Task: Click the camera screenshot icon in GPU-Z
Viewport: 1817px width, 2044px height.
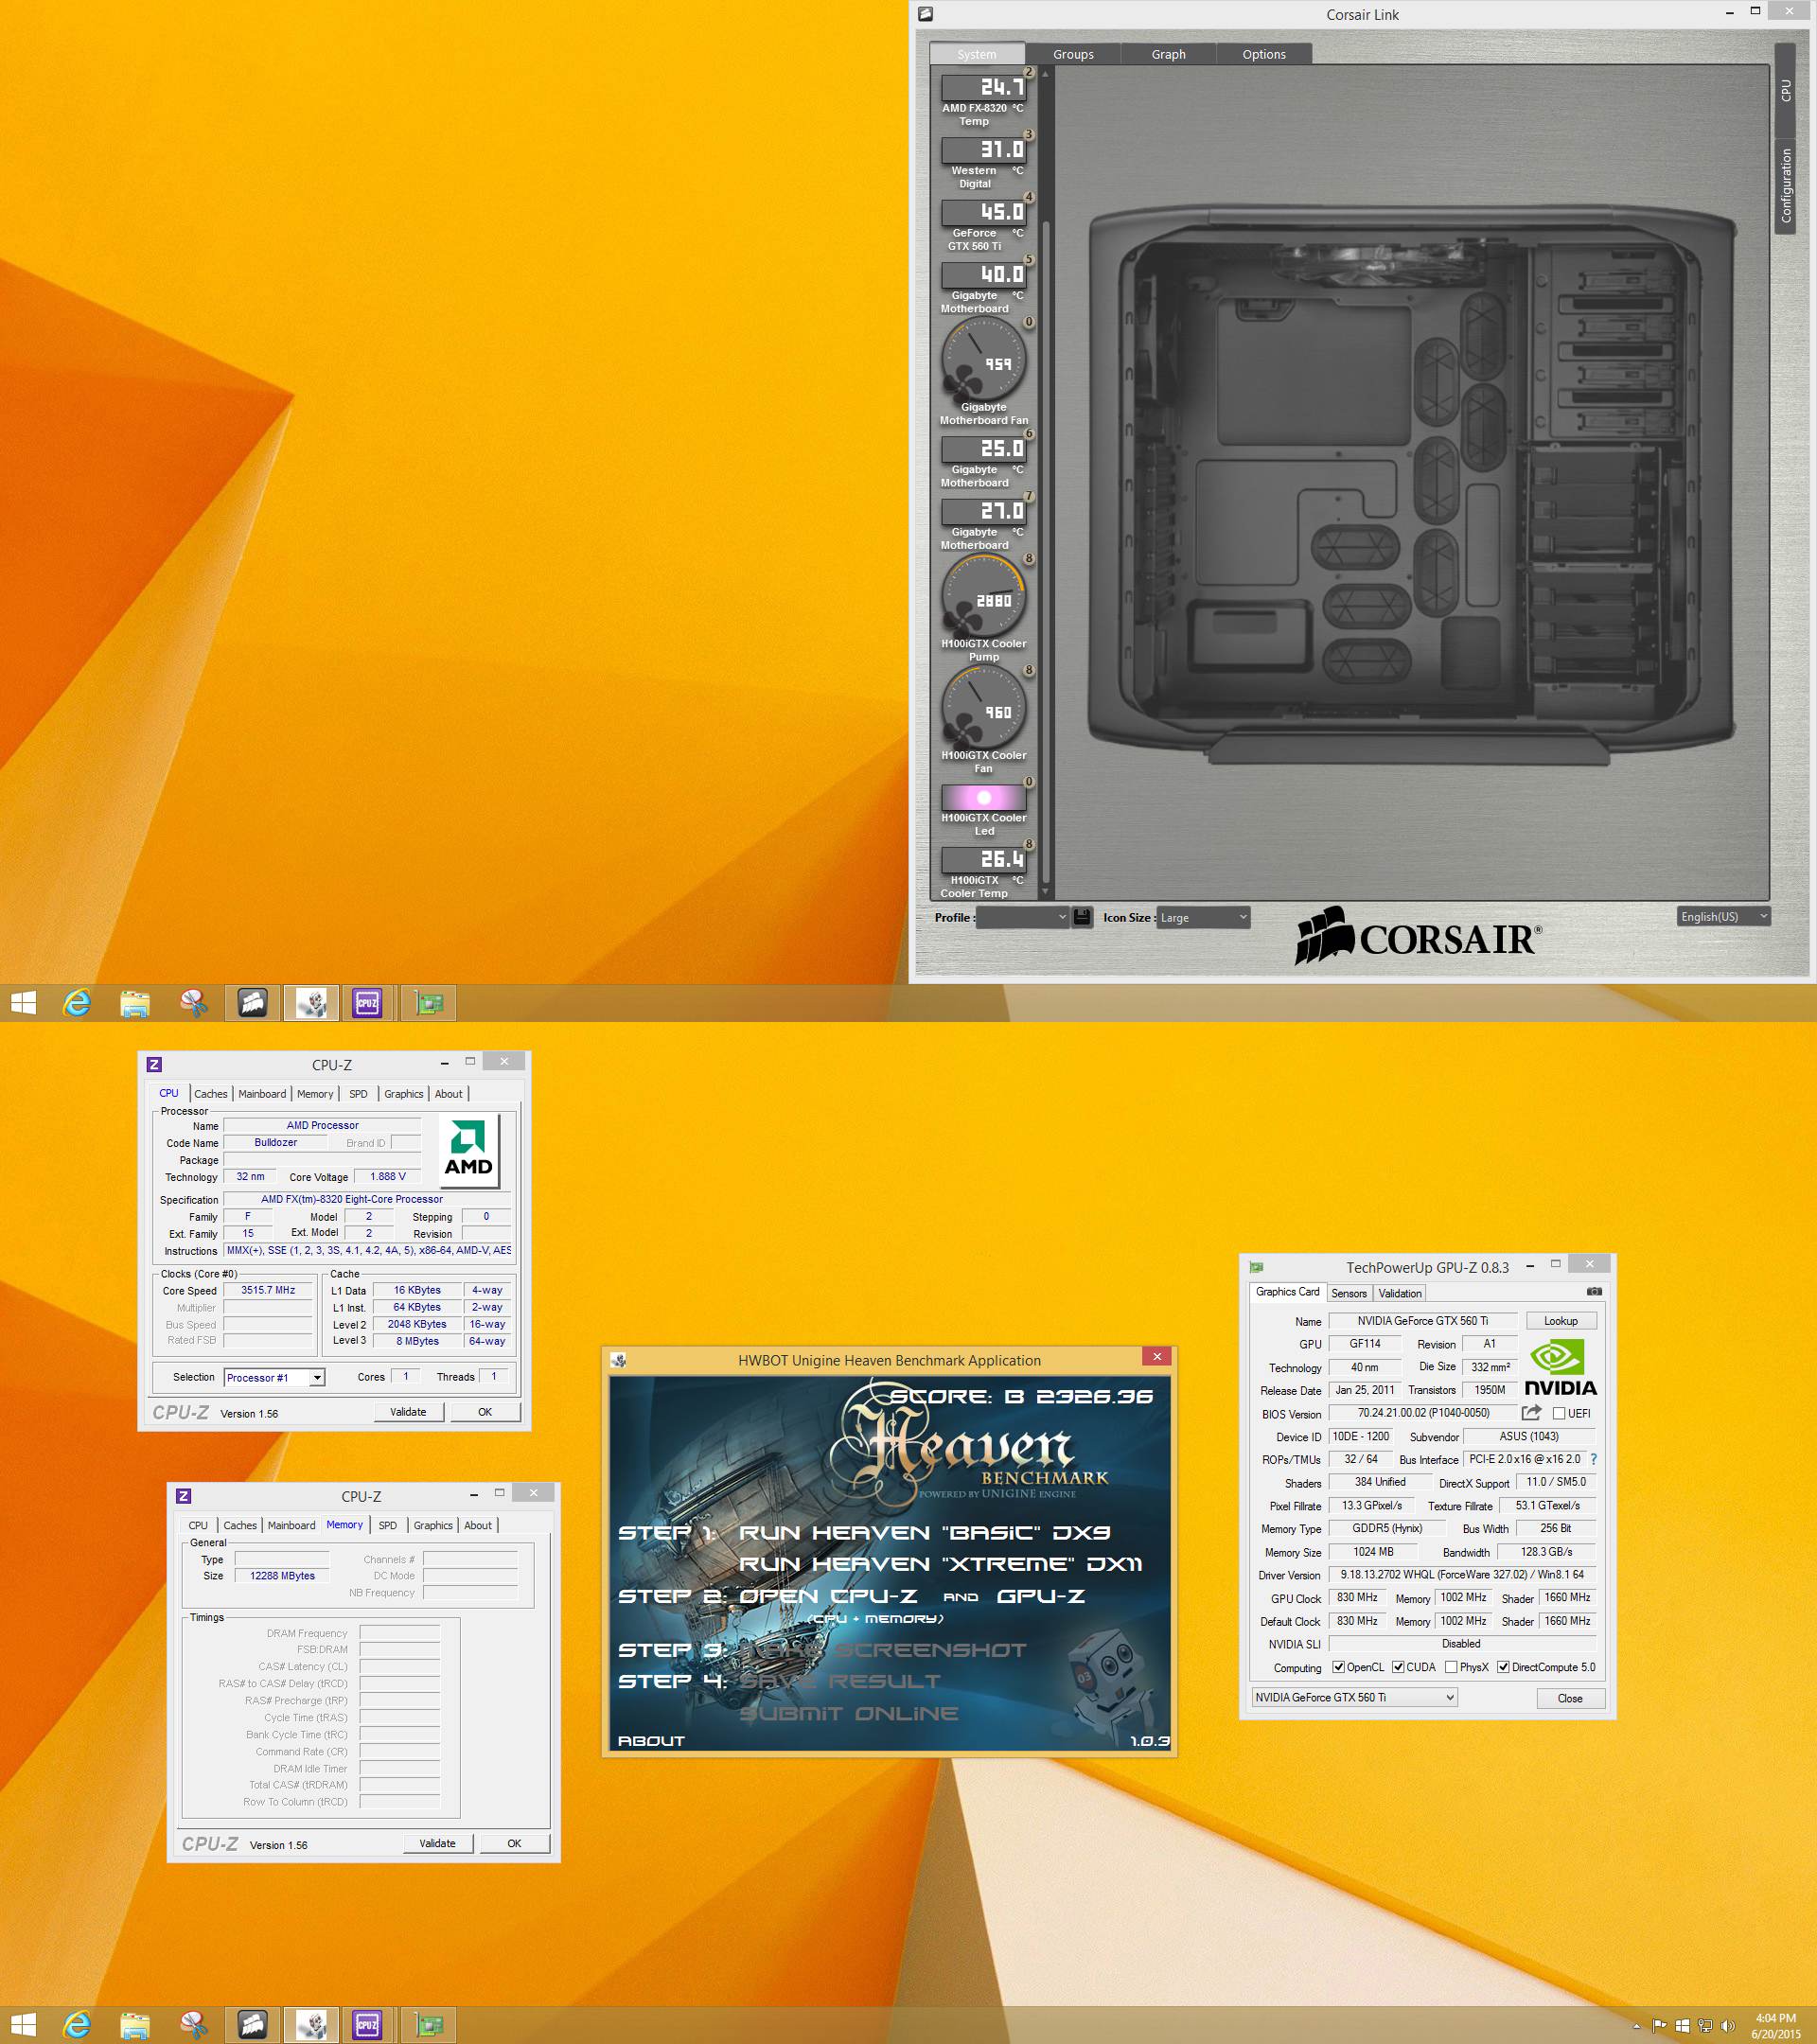Action: click(x=1594, y=1291)
